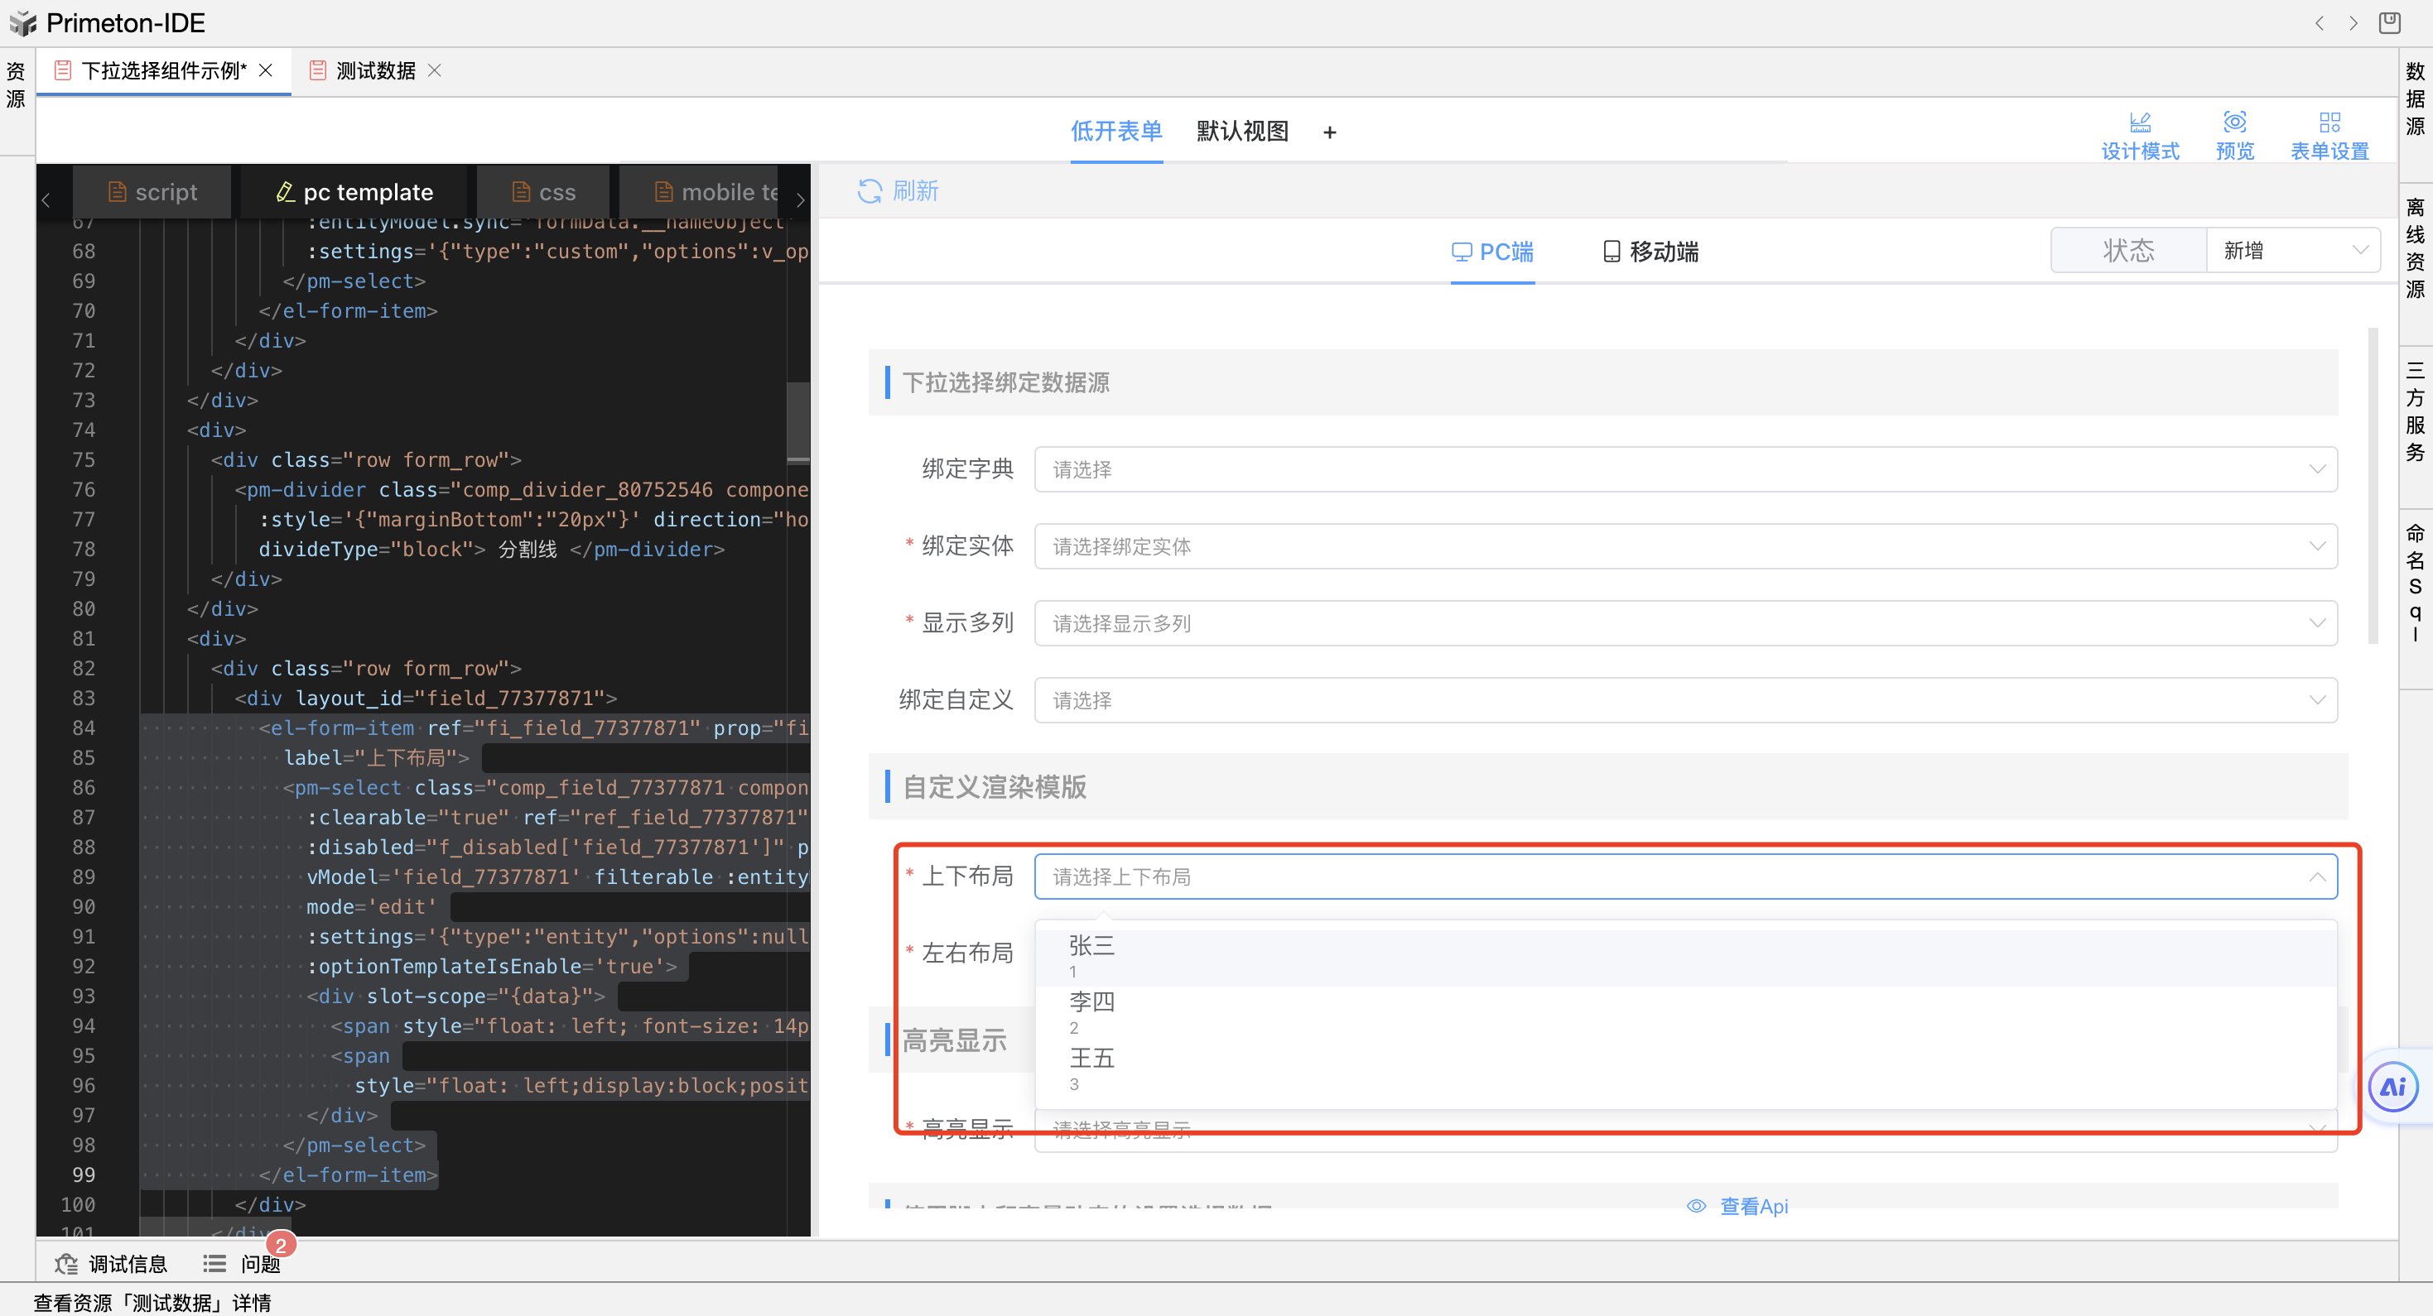
Task: Toggle the 状态 mode button
Action: click(2129, 249)
